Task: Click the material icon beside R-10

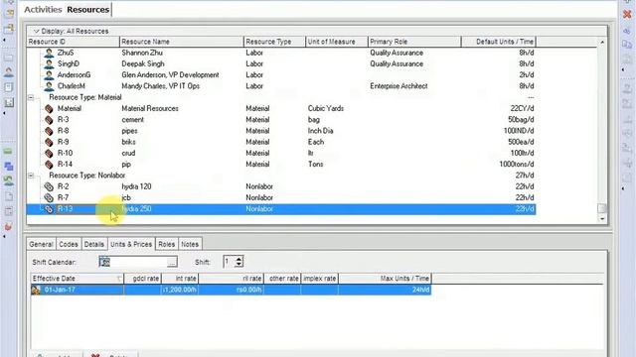Action: [49, 154]
